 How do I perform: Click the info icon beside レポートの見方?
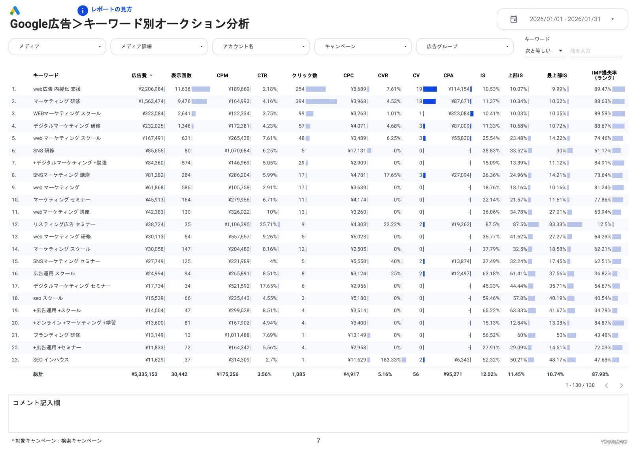tap(83, 10)
